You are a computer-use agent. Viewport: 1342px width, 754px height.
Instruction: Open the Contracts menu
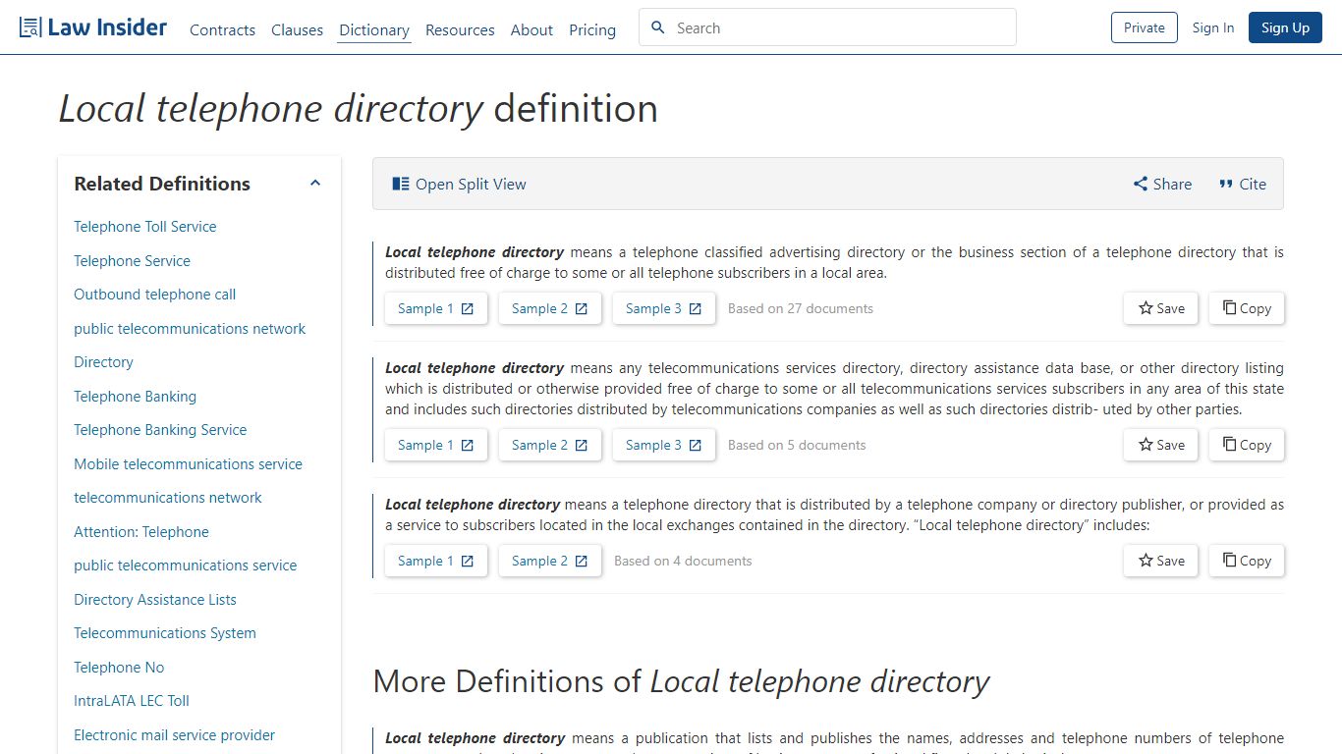pyautogui.click(x=222, y=29)
